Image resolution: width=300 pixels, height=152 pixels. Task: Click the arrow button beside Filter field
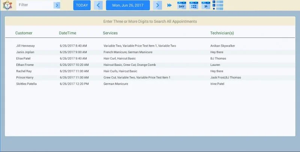(57, 5)
